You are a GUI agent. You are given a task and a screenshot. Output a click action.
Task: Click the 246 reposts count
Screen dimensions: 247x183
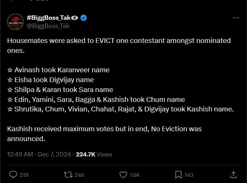[x=79, y=175]
